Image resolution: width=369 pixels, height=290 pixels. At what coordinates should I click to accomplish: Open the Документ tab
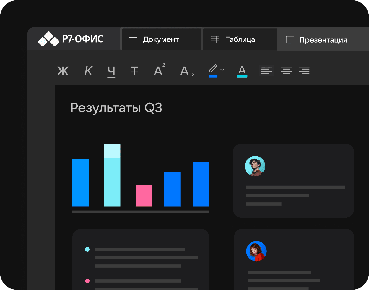(161, 40)
